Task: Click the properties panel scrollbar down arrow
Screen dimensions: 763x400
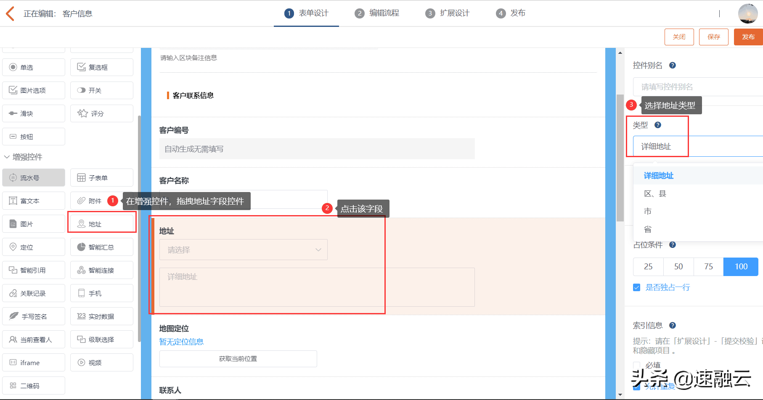Action: (620, 395)
